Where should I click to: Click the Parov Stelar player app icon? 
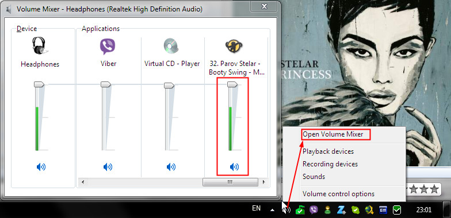[x=234, y=46]
